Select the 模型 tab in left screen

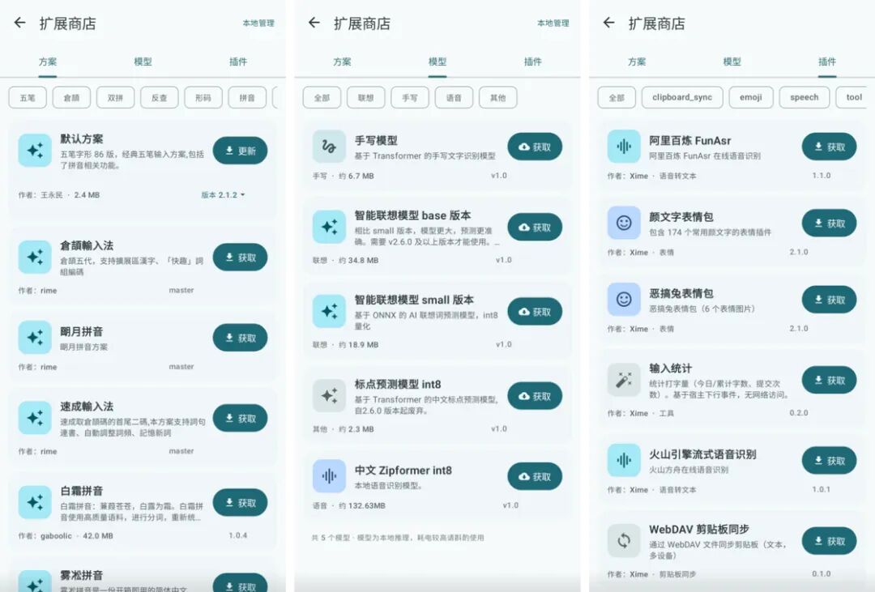[x=143, y=62]
